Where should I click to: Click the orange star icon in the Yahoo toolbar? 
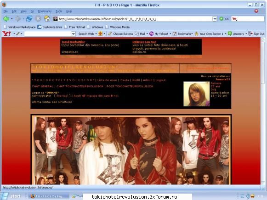tap(100, 33)
